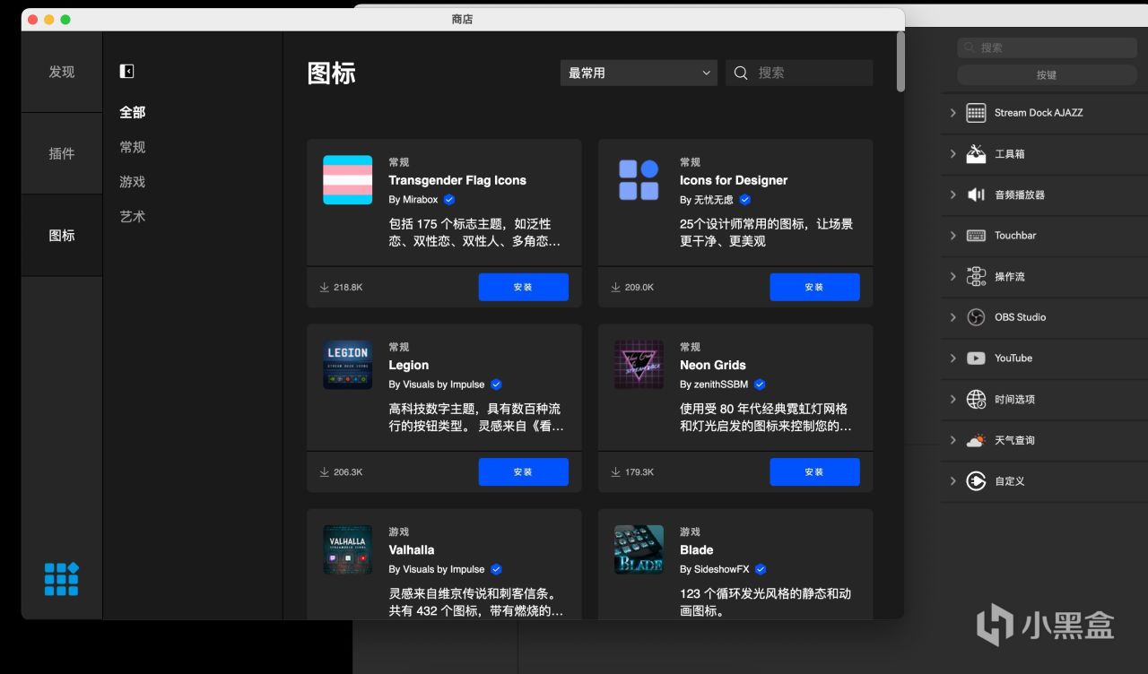Expand the 工具箱 group
This screenshot has width=1148, height=674.
pyautogui.click(x=952, y=154)
